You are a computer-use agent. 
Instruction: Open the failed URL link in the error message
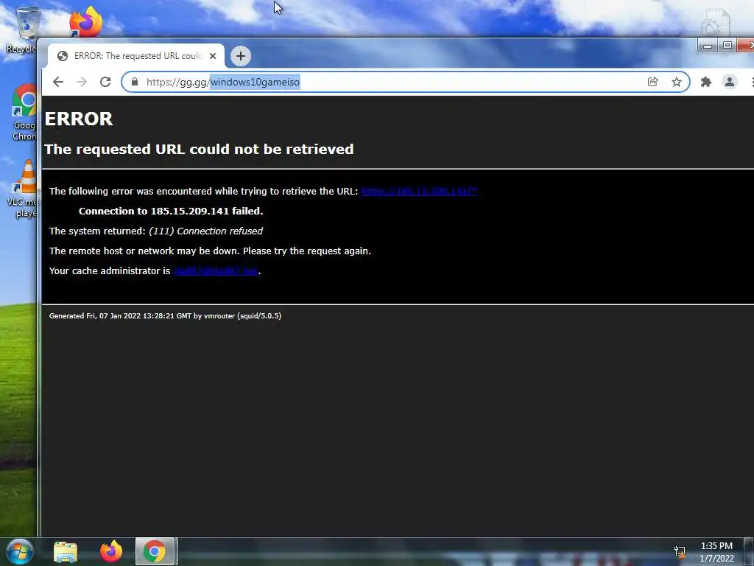click(419, 191)
